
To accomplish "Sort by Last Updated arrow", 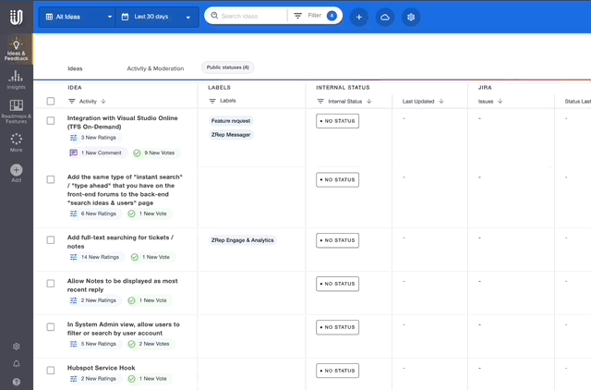I will coord(441,101).
